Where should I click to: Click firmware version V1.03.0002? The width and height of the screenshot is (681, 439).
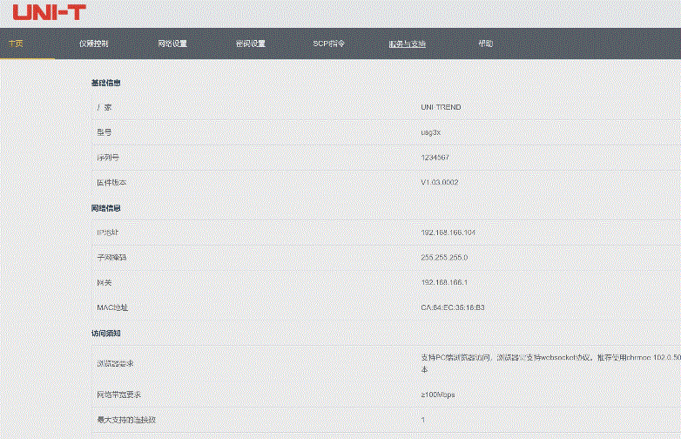tap(439, 183)
